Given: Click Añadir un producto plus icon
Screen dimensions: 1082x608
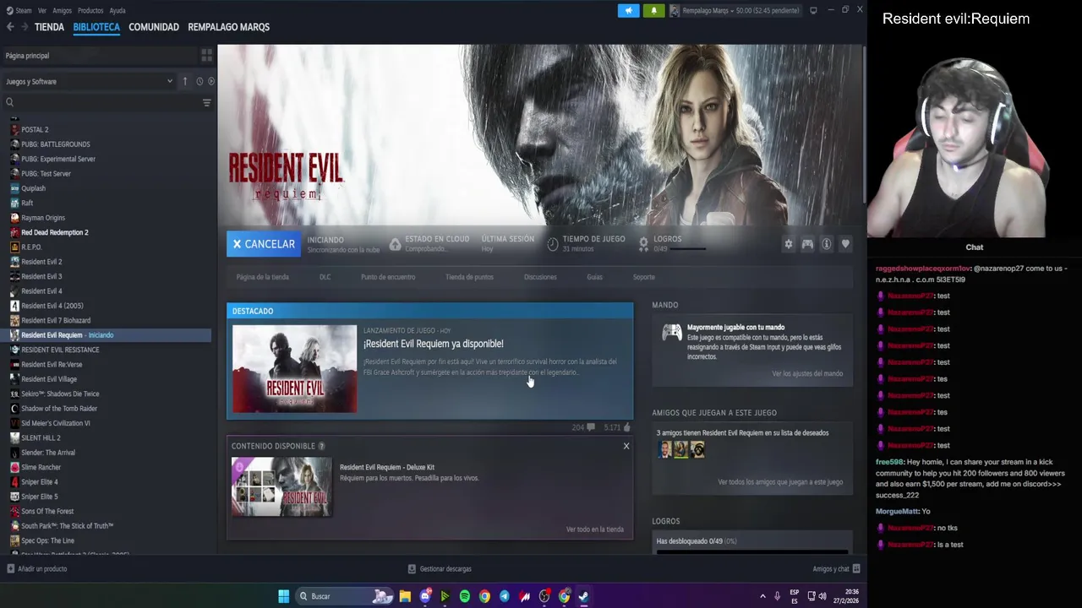Looking at the screenshot, I should click(11, 568).
